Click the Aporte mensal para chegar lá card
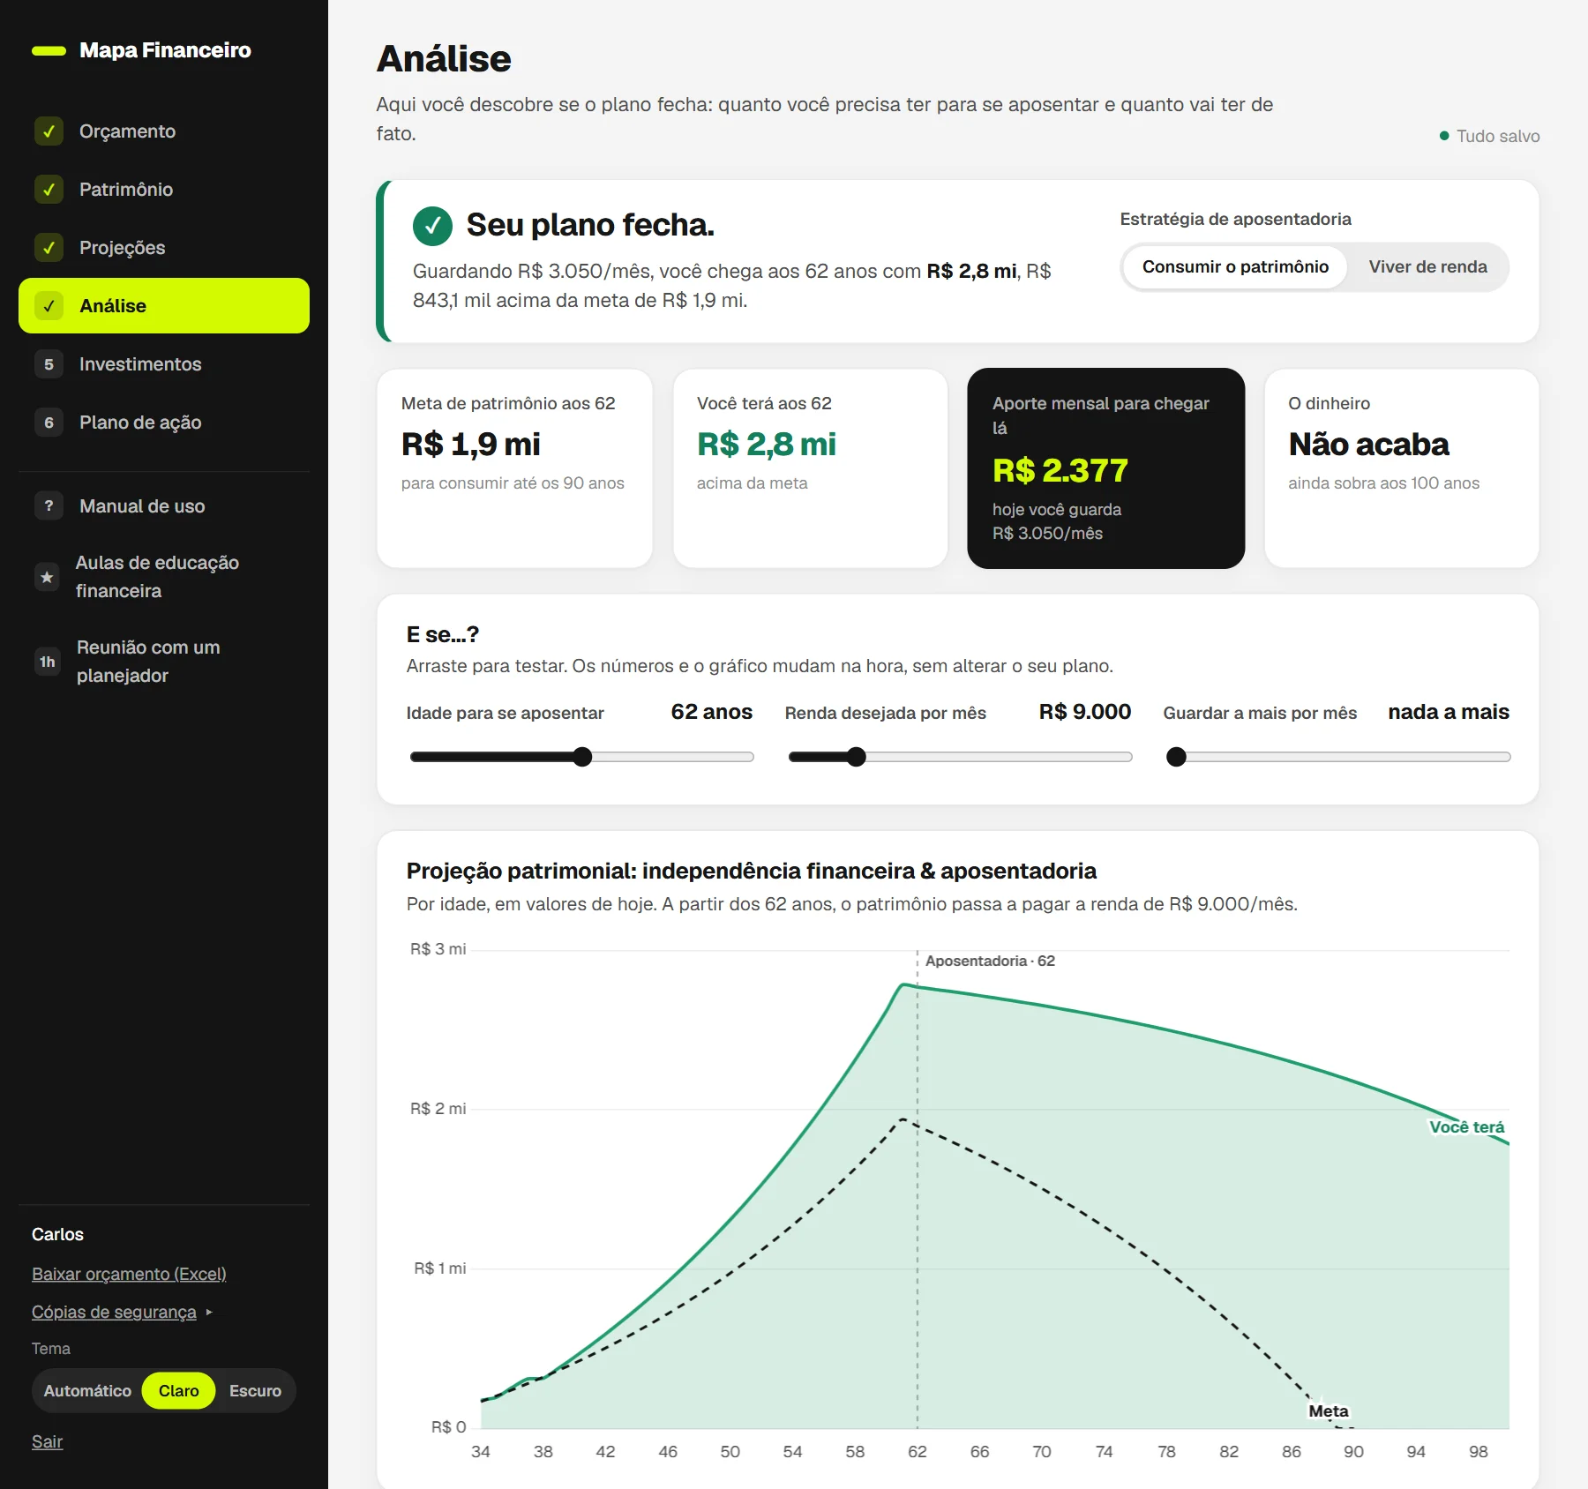 point(1105,468)
